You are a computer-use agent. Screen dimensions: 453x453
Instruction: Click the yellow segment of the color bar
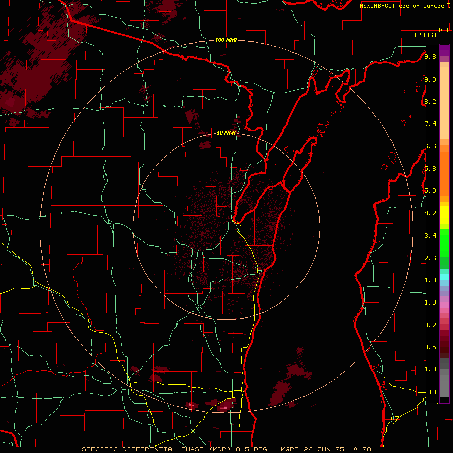(444, 215)
